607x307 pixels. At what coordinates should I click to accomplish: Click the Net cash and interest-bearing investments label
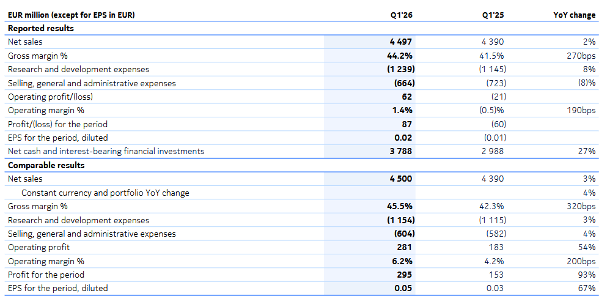(x=106, y=151)
